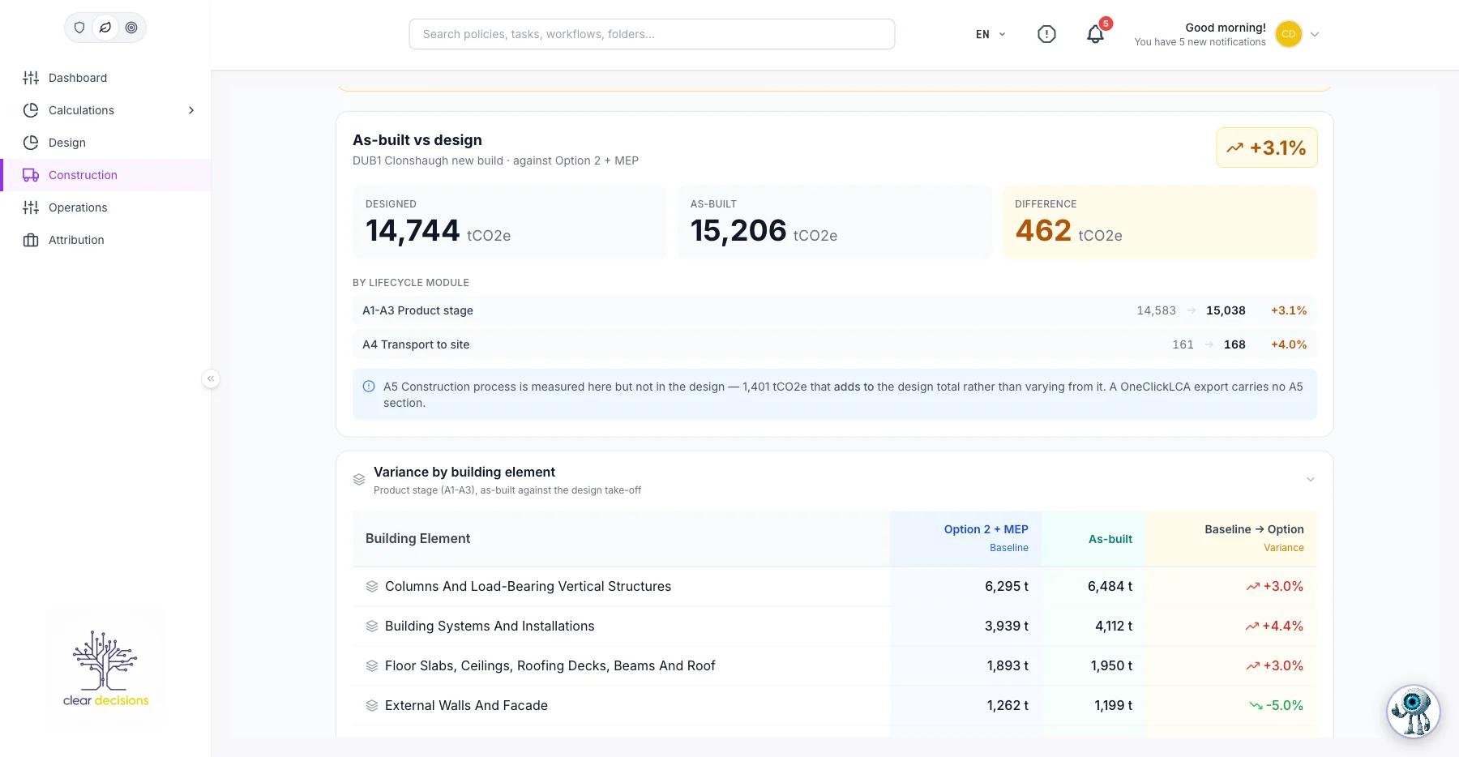Click the layers icon beside Variance by building element
Image resolution: width=1459 pixels, height=757 pixels.
(359, 480)
